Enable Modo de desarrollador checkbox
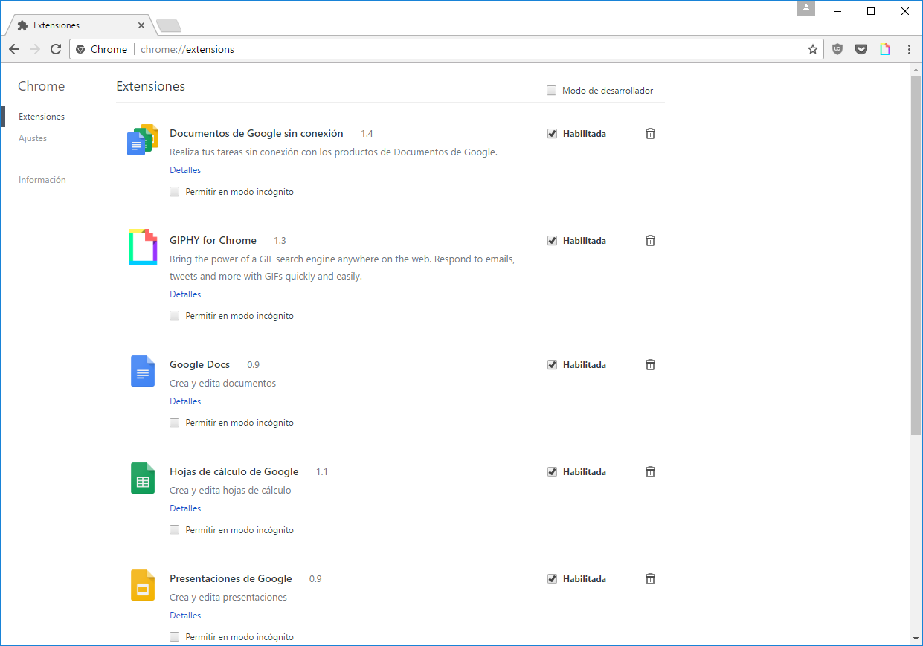Viewport: 923px width, 646px height. [x=551, y=91]
